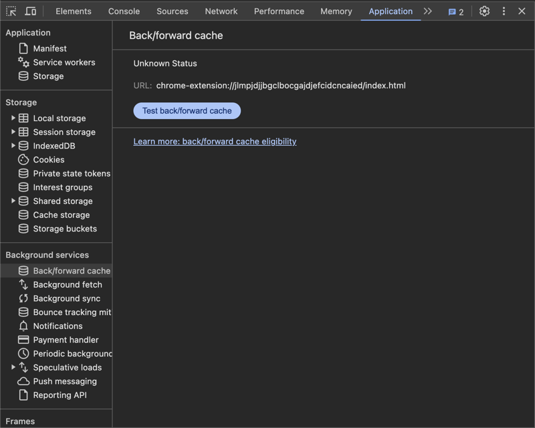Activate the inspect element picker icon
Viewport: 535px width, 428px height.
[11, 11]
